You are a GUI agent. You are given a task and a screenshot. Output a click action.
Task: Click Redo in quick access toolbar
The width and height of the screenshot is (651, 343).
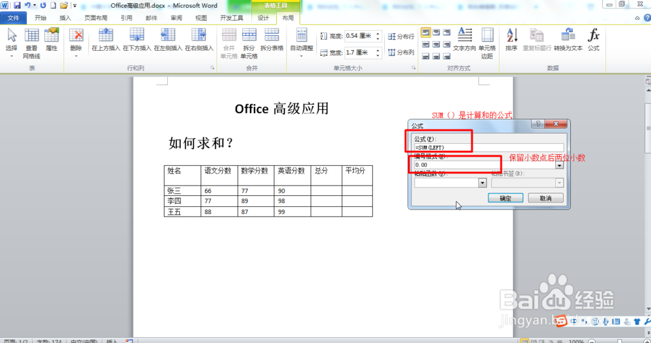pyautogui.click(x=43, y=5)
